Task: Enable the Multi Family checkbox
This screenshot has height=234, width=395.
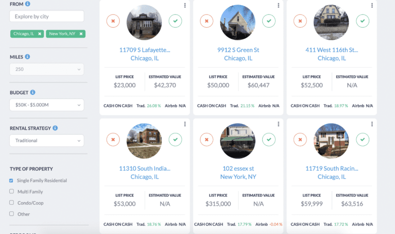Action: tap(11, 191)
